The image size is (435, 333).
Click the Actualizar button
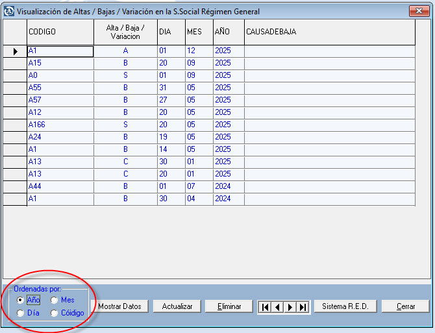[x=177, y=306]
